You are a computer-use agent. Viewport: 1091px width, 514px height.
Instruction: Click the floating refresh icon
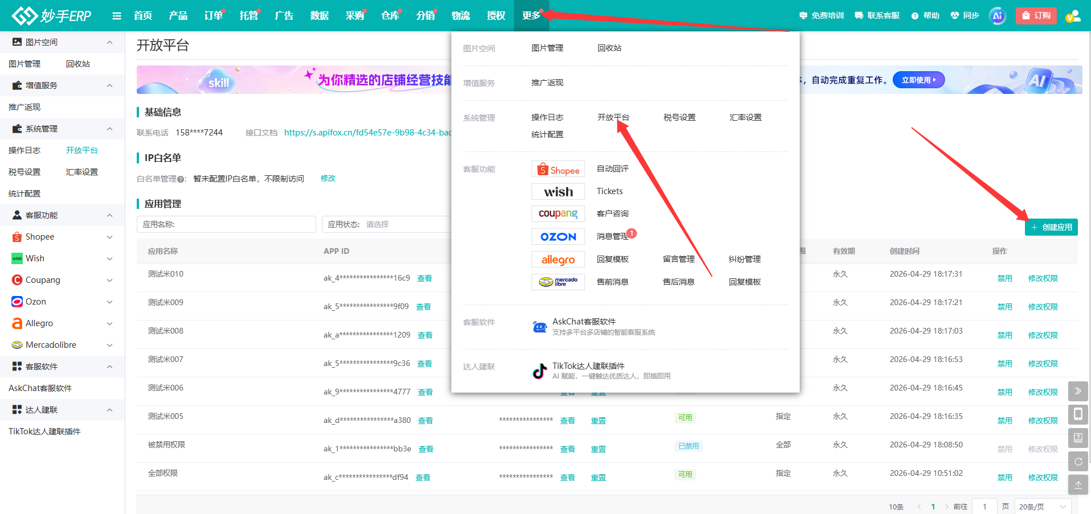1078,462
